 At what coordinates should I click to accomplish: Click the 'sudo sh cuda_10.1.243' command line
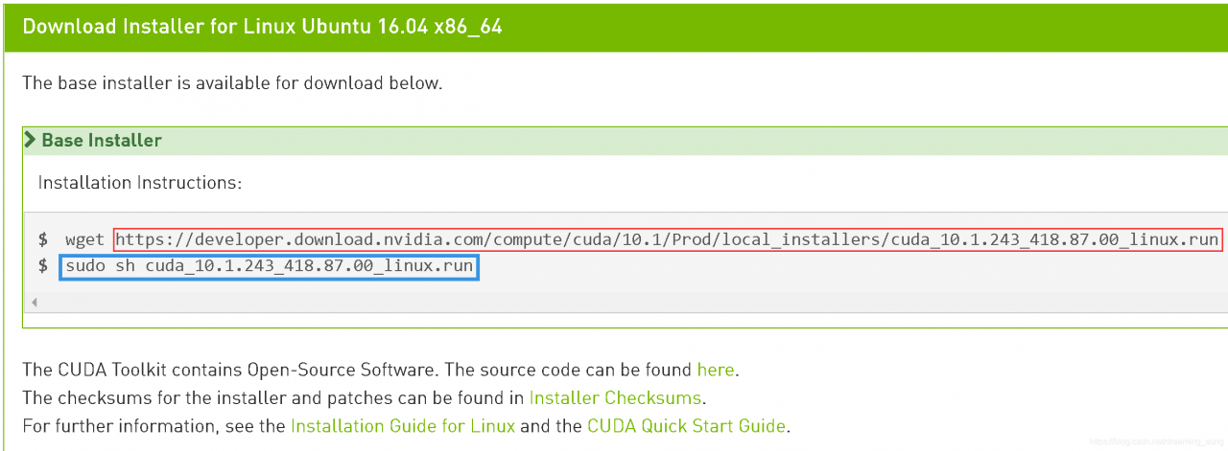[270, 266]
